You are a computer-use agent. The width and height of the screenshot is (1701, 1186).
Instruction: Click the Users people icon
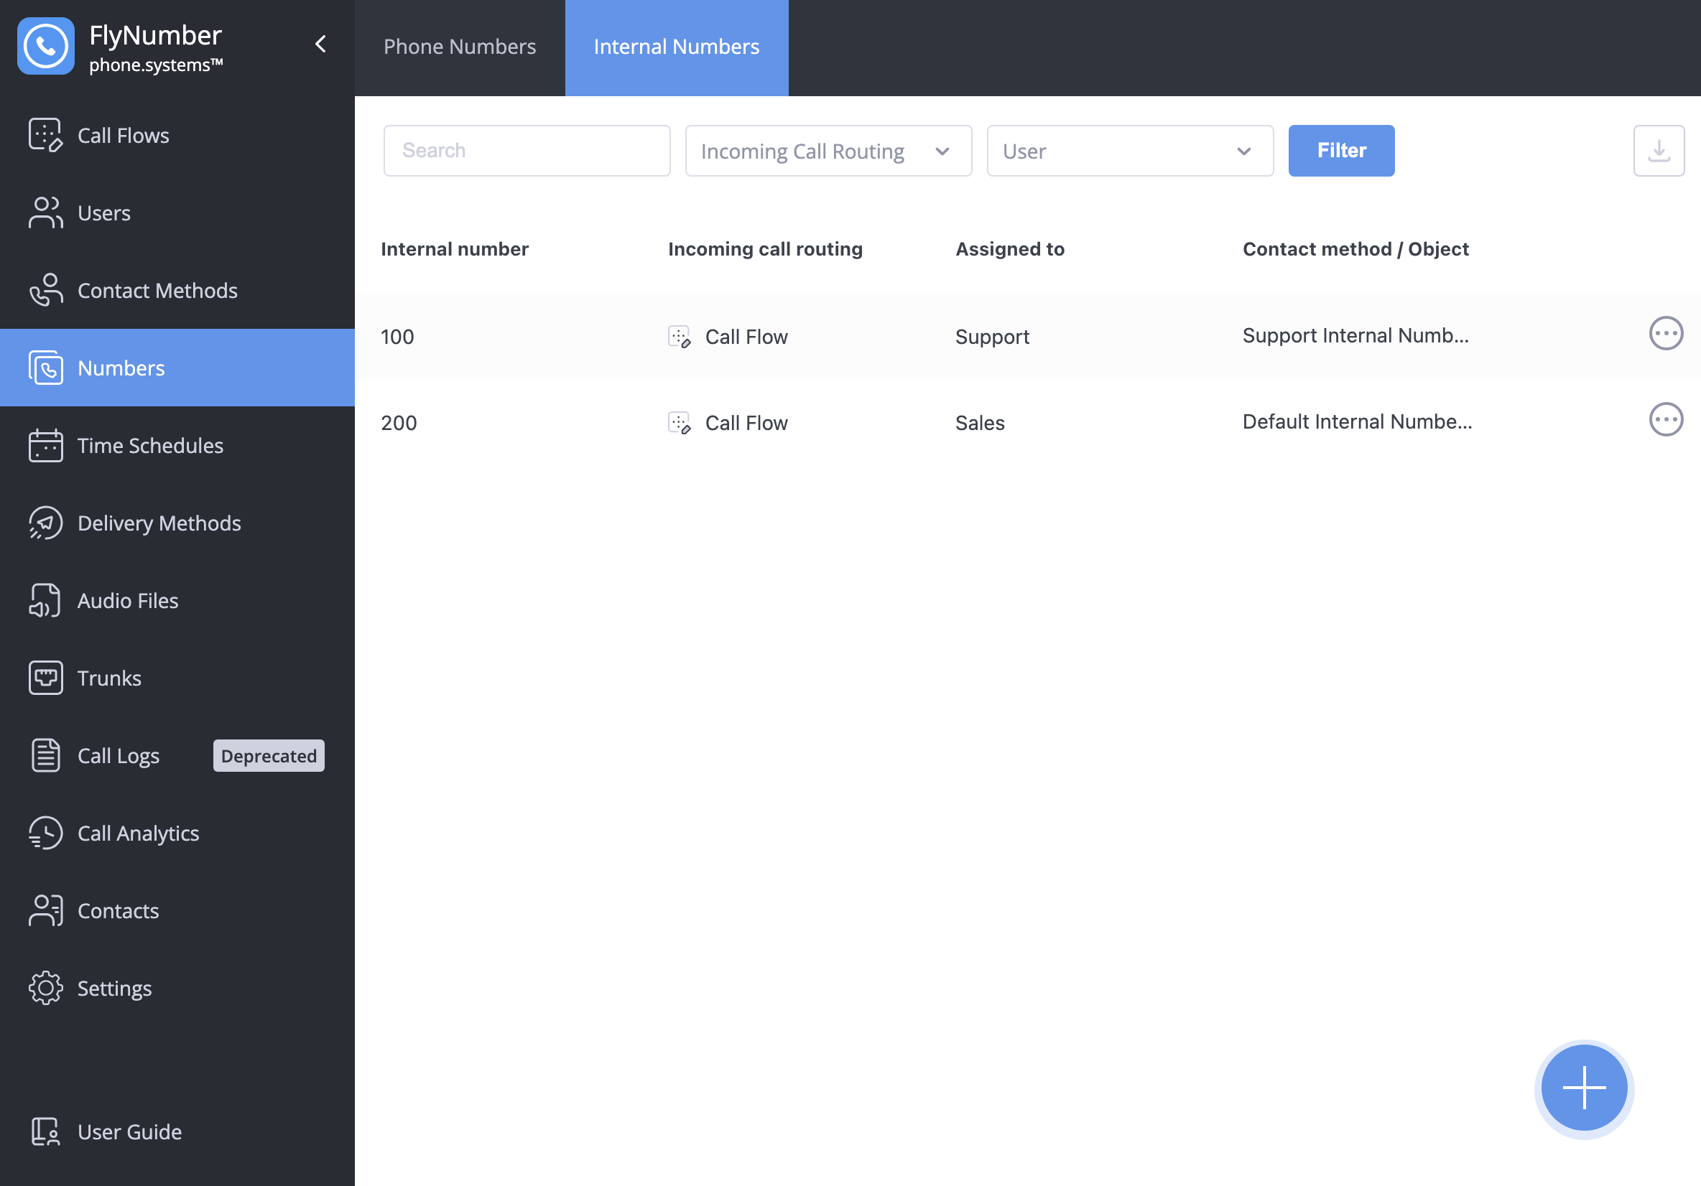(x=46, y=213)
